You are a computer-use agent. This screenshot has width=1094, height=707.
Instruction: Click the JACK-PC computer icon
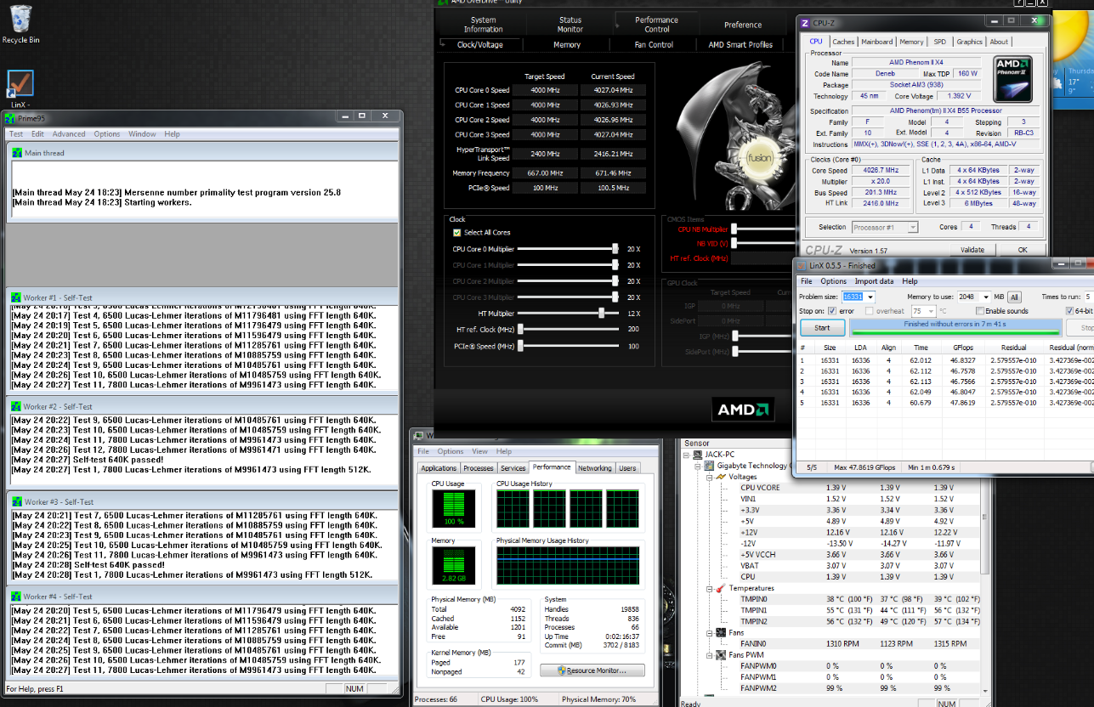pyautogui.click(x=698, y=455)
